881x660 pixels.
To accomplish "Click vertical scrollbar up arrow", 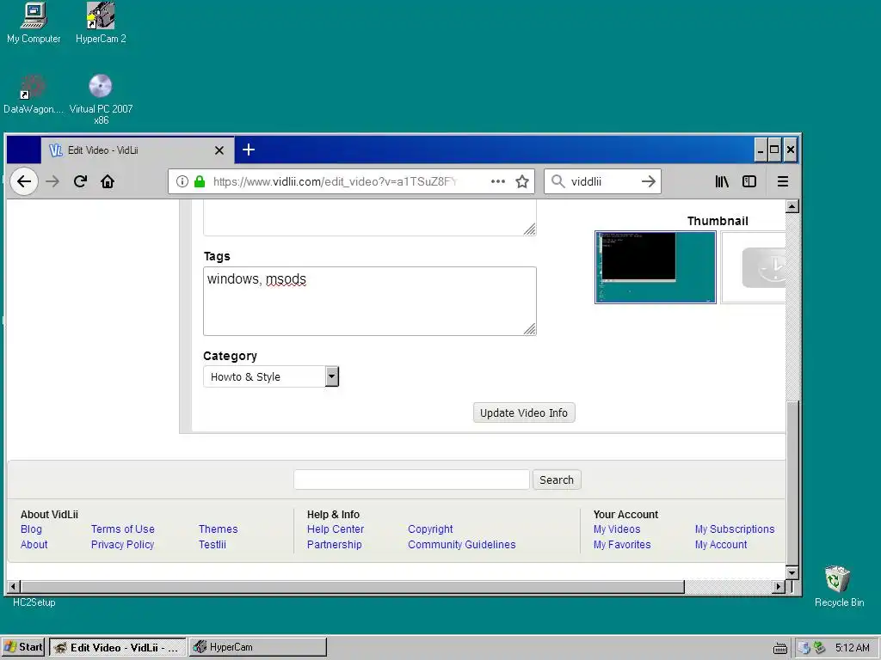I will click(x=792, y=206).
